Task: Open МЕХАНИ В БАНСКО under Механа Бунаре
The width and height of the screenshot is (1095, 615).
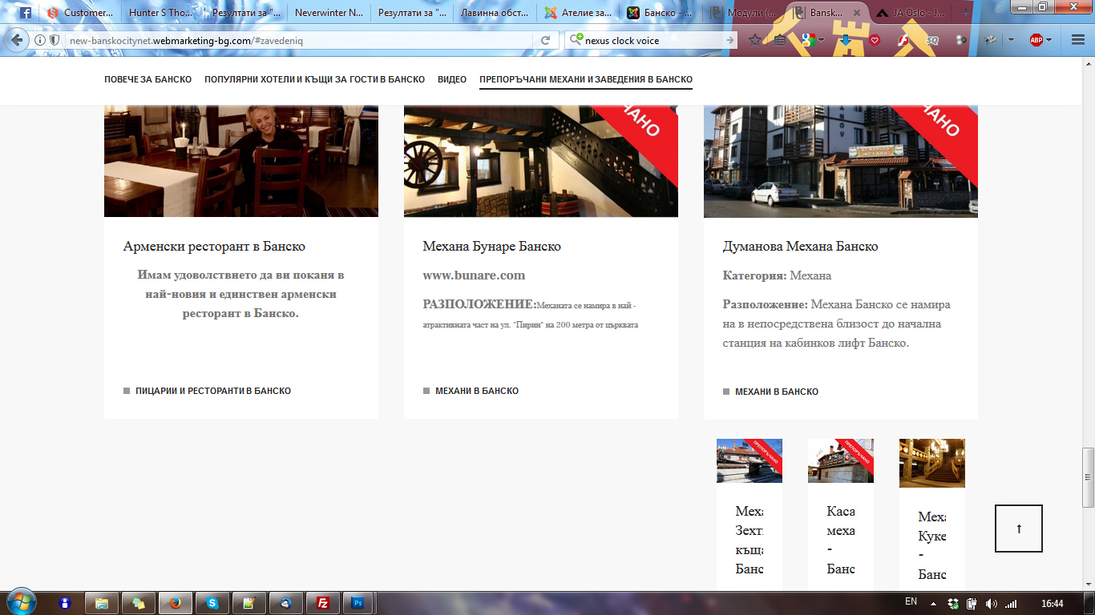Action: [x=477, y=391]
